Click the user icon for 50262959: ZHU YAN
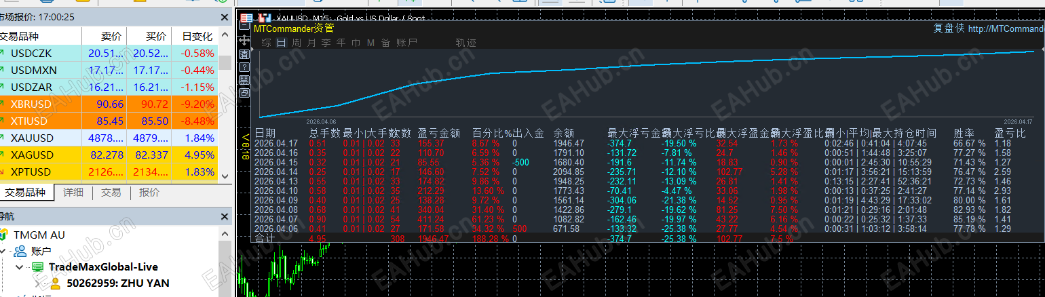Viewport: 1045px width, 297px height. click(x=56, y=283)
